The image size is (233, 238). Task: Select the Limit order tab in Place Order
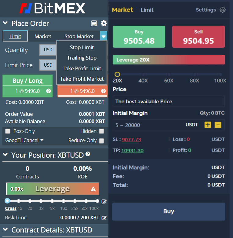pyautogui.click(x=15, y=36)
